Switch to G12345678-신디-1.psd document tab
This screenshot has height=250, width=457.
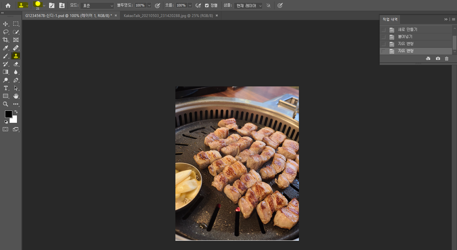69,15
